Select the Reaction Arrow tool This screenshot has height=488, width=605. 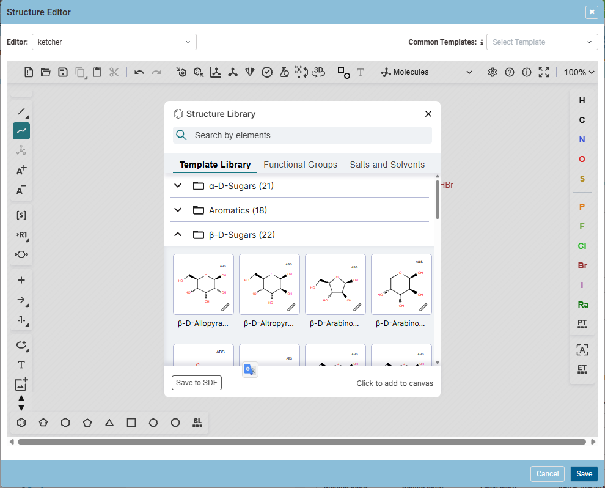pyautogui.click(x=21, y=300)
